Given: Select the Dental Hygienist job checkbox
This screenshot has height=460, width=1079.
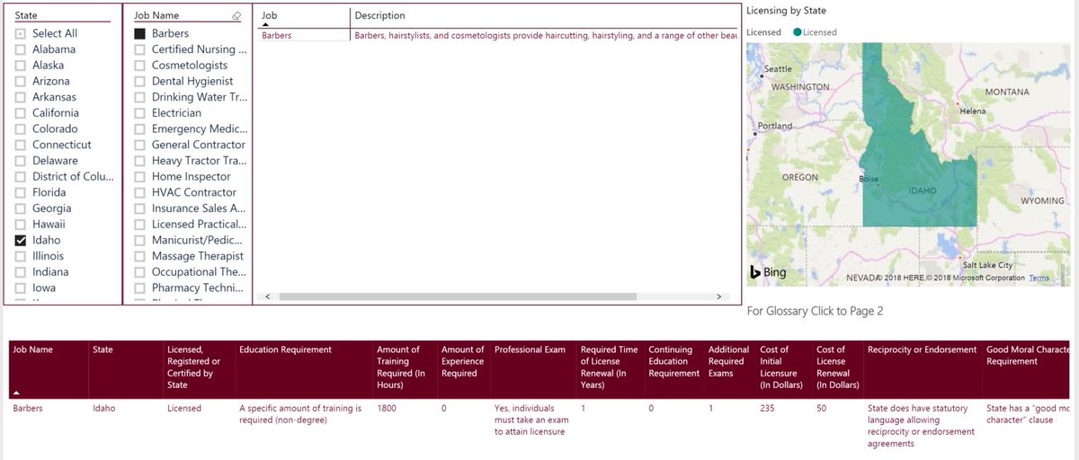Looking at the screenshot, I should [139, 81].
